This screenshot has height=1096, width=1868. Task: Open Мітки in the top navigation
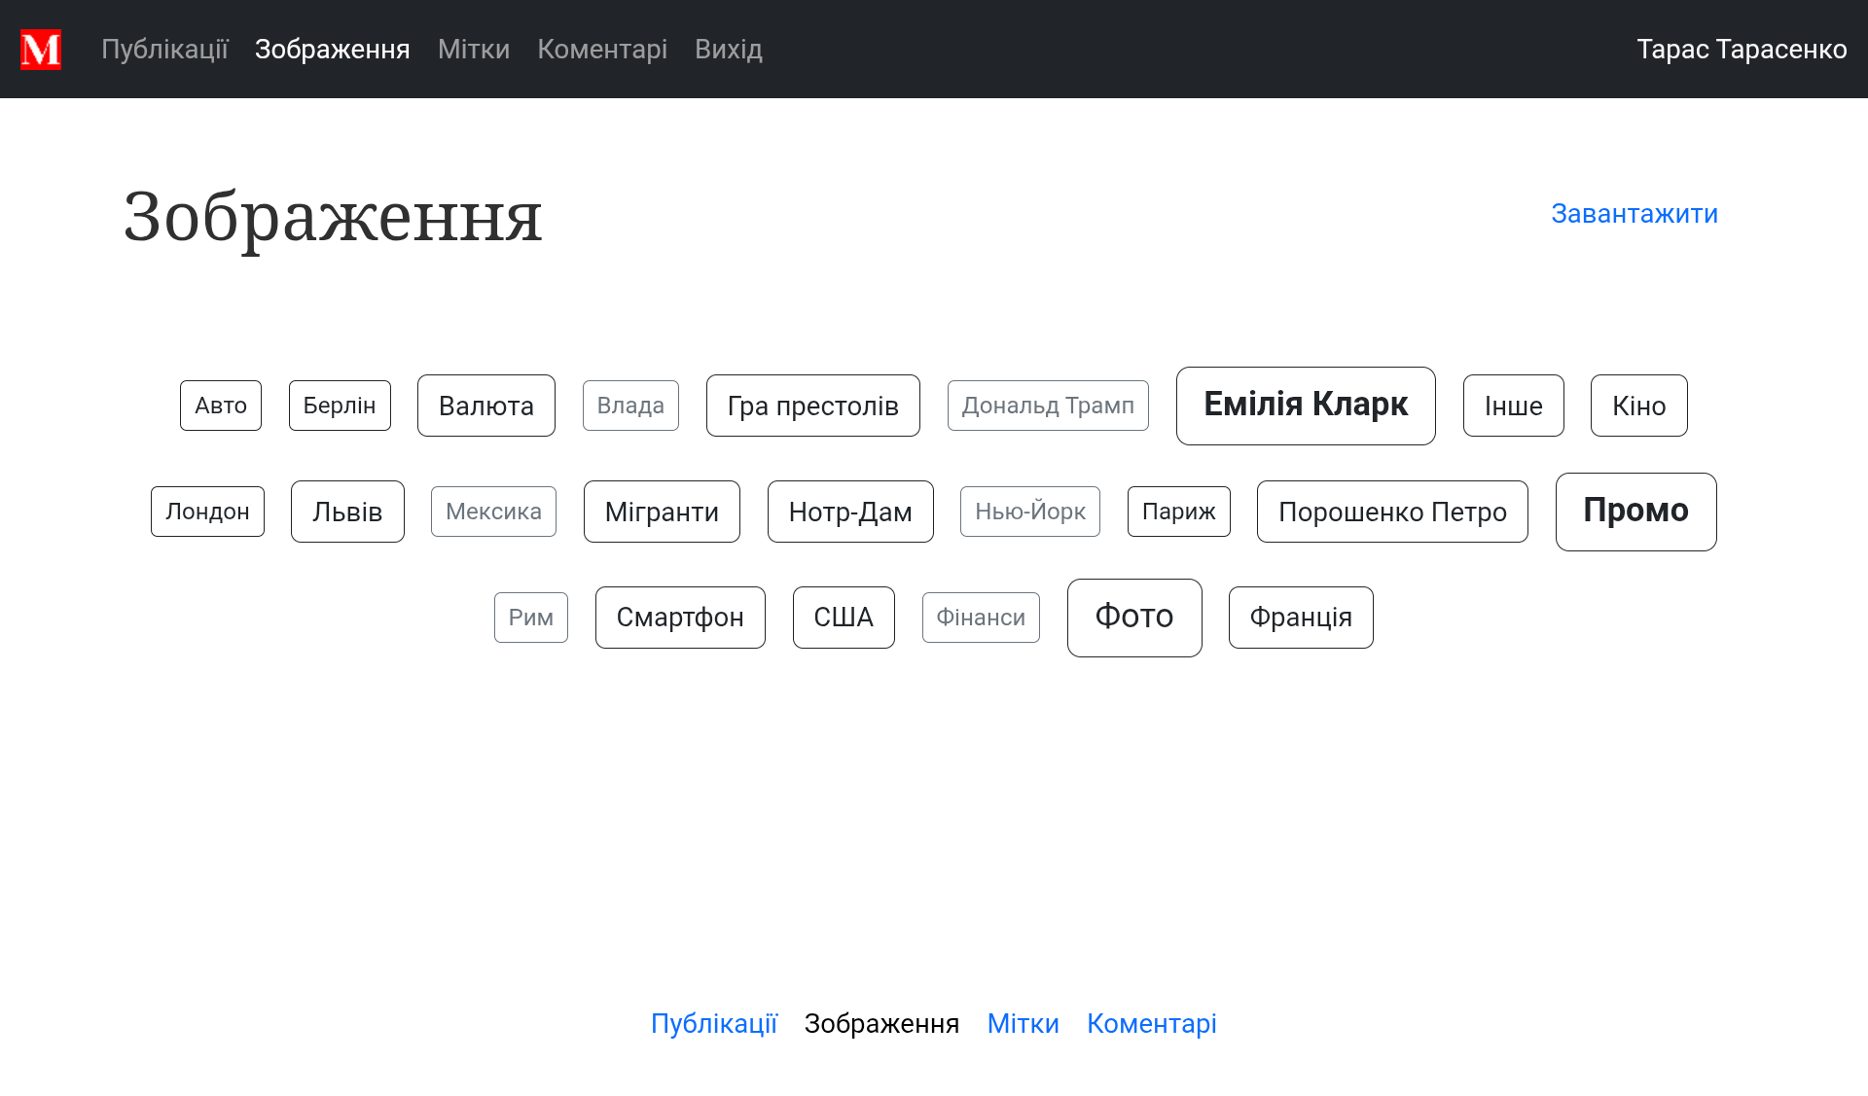[473, 50]
